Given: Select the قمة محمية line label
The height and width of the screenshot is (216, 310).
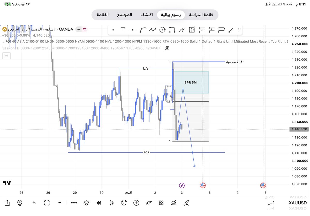Looking at the screenshot, I should [x=234, y=62].
